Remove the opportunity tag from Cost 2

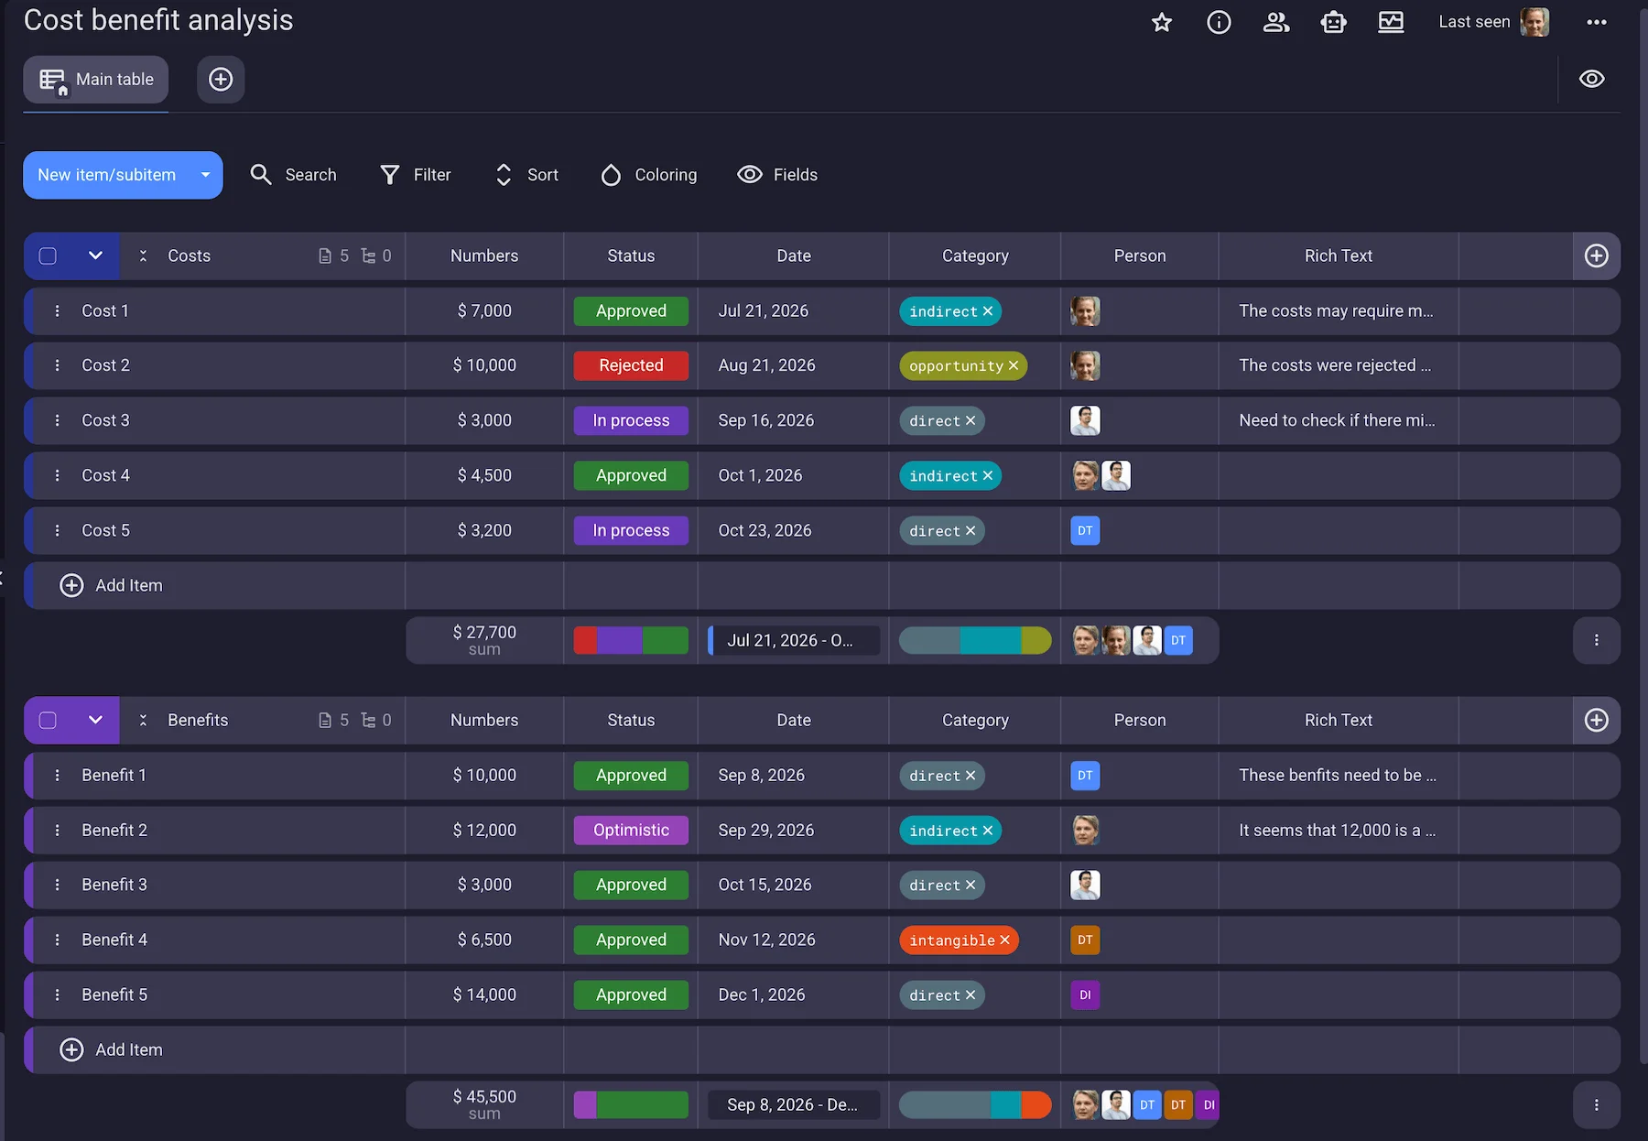coord(1014,366)
